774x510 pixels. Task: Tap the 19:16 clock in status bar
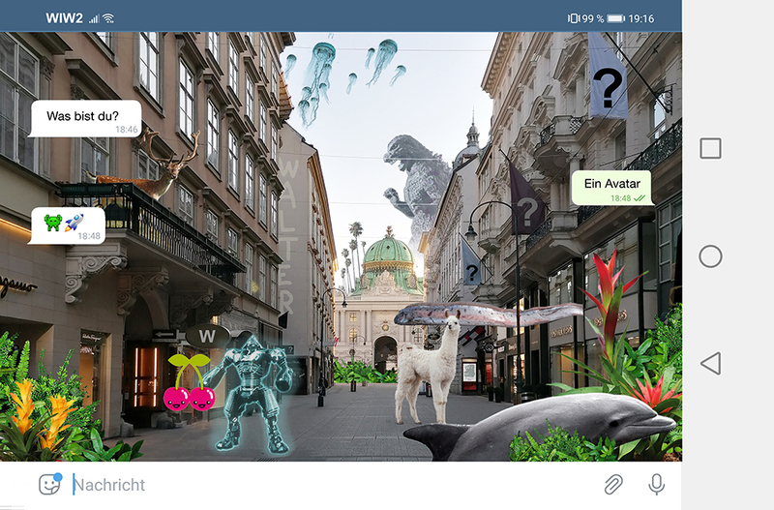641,18
